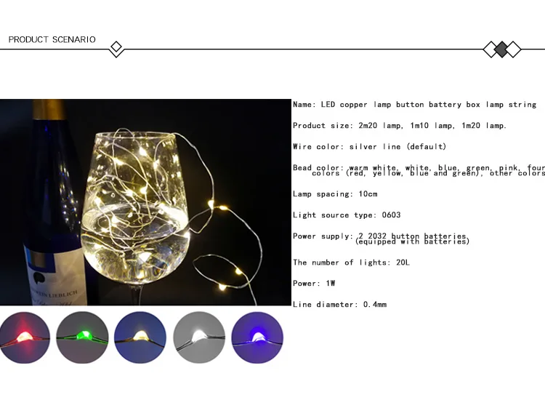Click the blue wine bottle in photo
Screen dimensions: 545x416
[53, 202]
